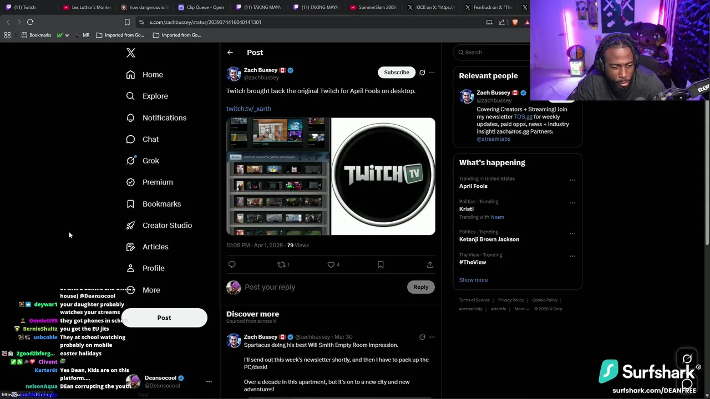Screen dimensions: 710x399
Task: Open TOS.gg link in bio
Action: point(523,117)
